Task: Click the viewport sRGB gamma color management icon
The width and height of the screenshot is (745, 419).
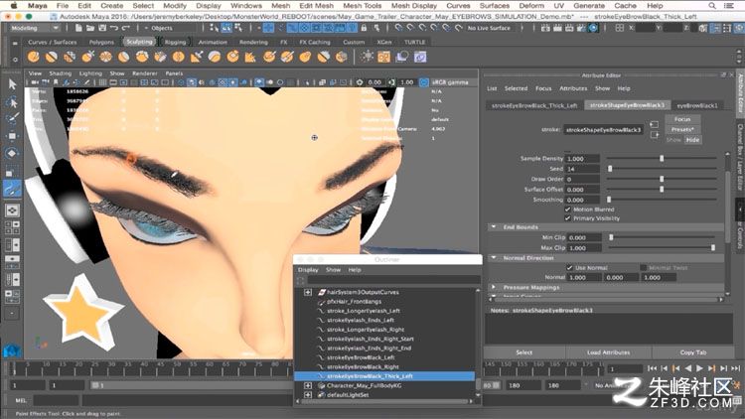Action: click(424, 82)
